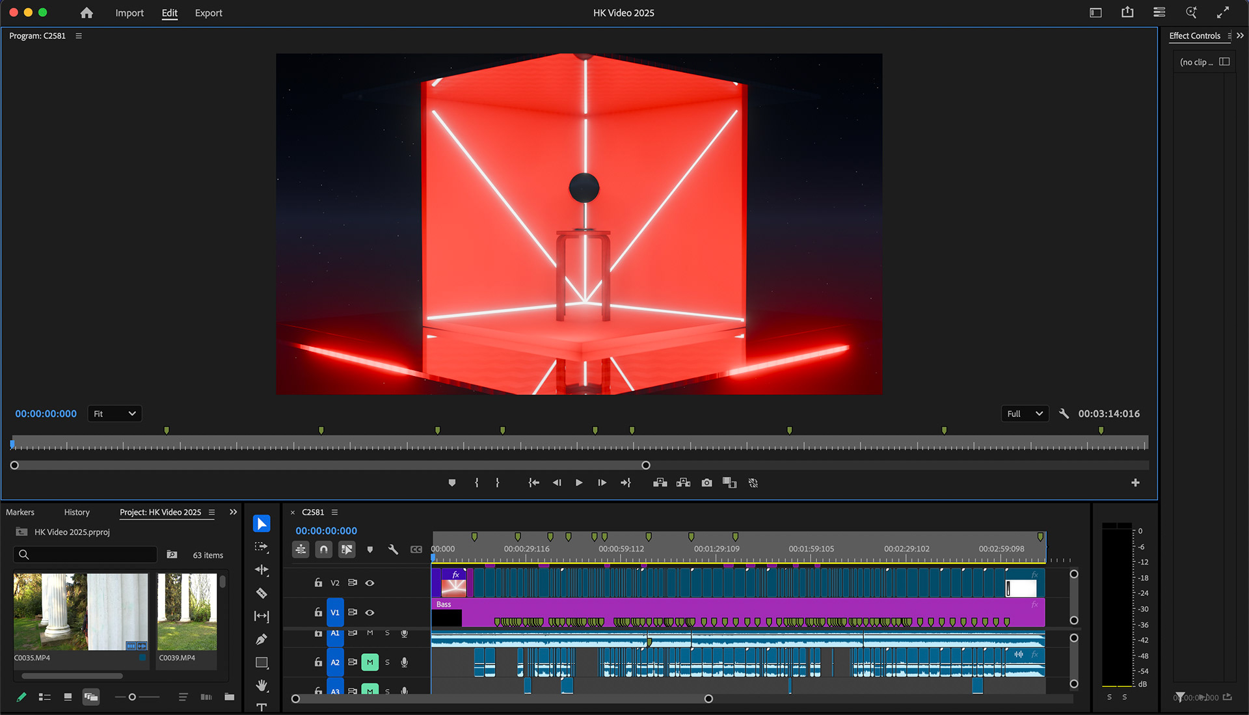Switch to the History tab
This screenshot has height=715, width=1249.
[x=77, y=512]
